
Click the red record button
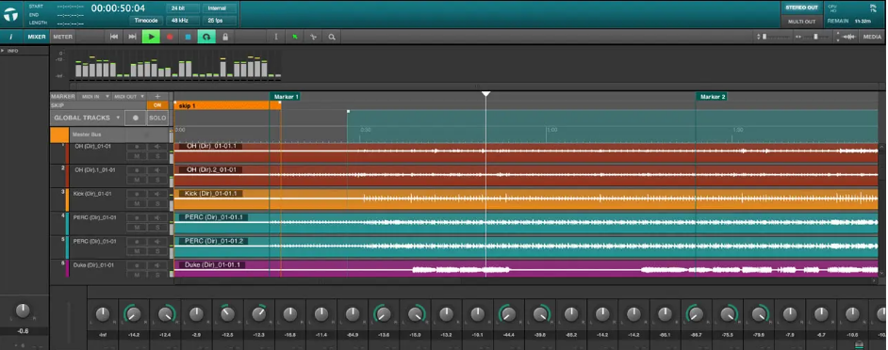point(170,37)
